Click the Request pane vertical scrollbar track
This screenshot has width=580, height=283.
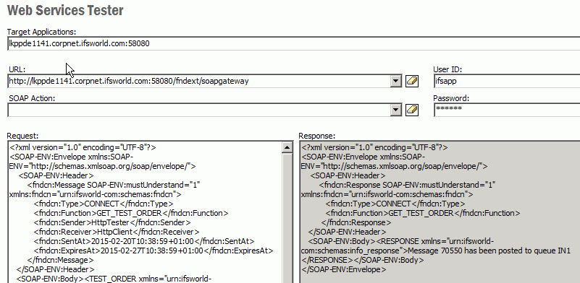tap(287, 218)
